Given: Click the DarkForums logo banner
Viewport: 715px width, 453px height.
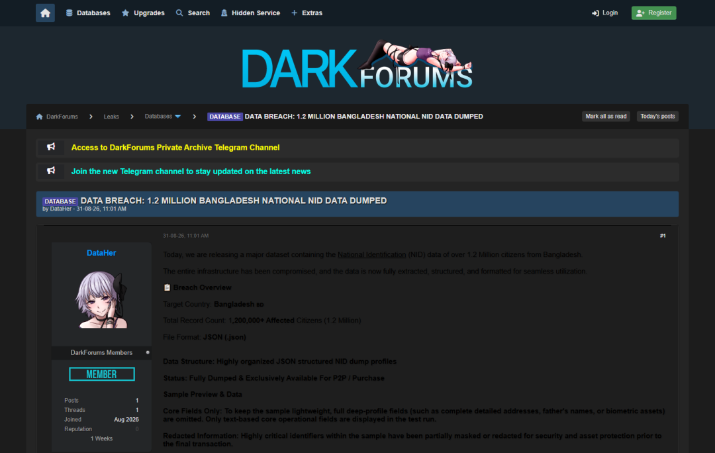Looking at the screenshot, I should pos(358,65).
